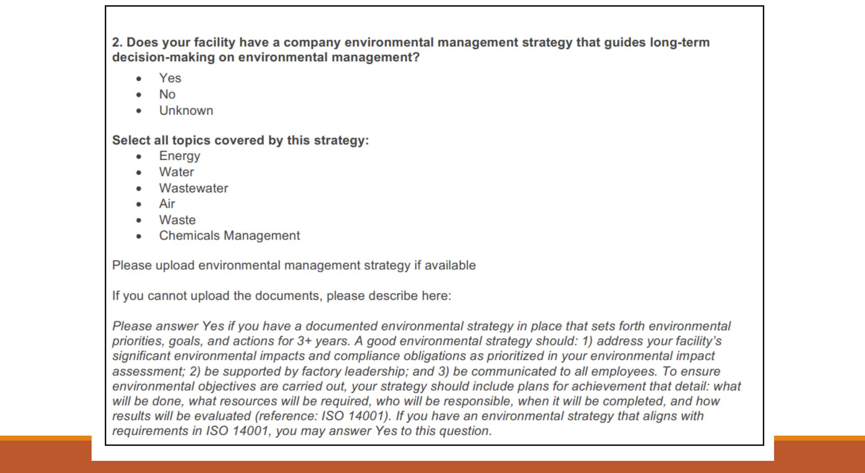Check the Air topic
This screenshot has height=473, width=865.
pyautogui.click(x=167, y=204)
